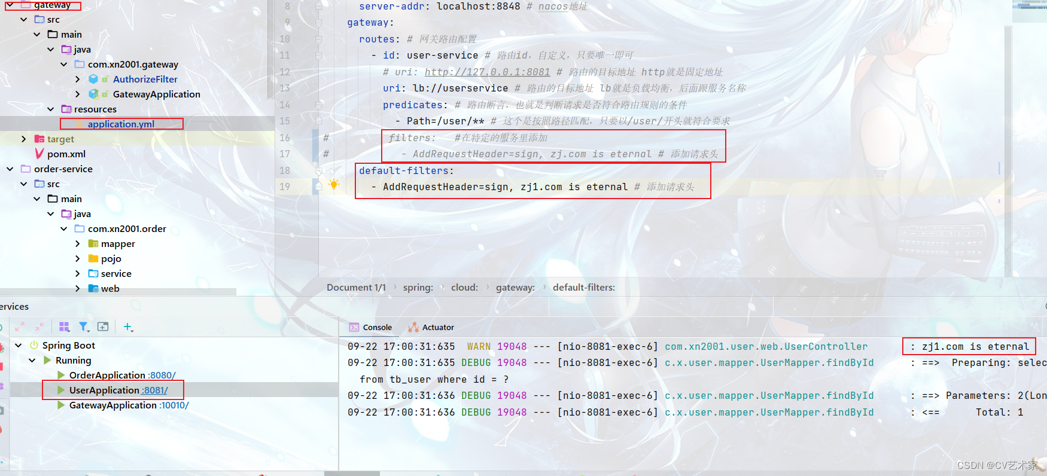Click the Maven pom.xml file icon
The height and width of the screenshot is (476, 1047).
39,154
